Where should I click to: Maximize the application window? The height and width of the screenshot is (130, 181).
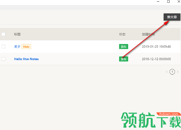168,1
